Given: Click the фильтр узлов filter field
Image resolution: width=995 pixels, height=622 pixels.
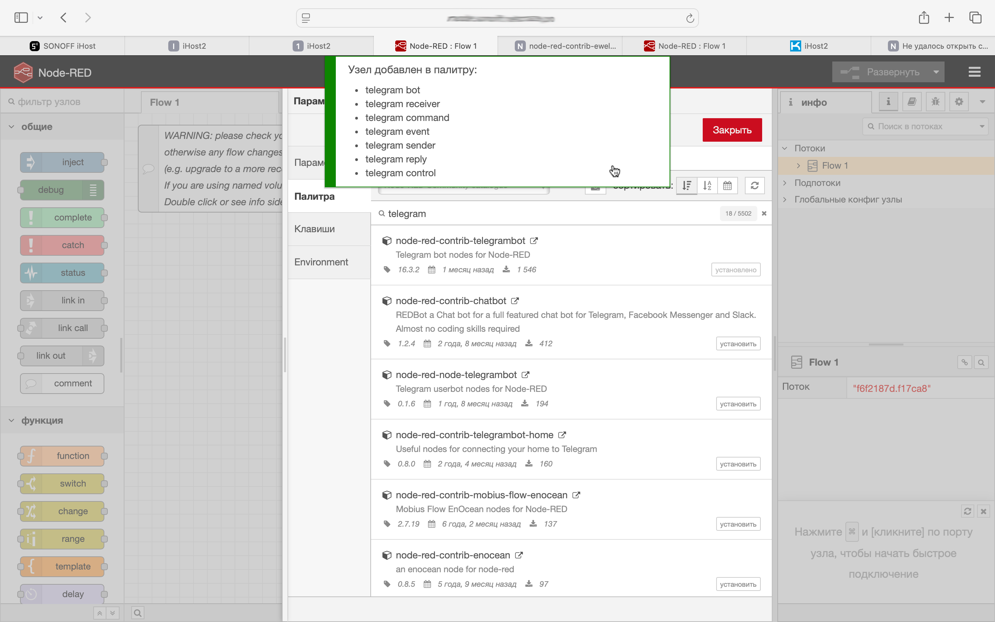Looking at the screenshot, I should 66,102.
